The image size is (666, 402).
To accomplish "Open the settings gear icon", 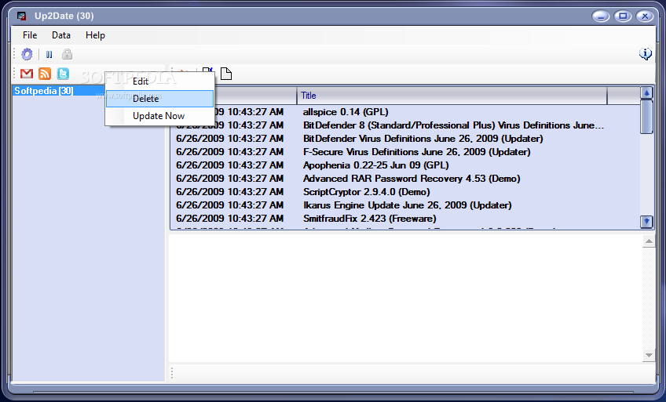I will (x=27, y=54).
